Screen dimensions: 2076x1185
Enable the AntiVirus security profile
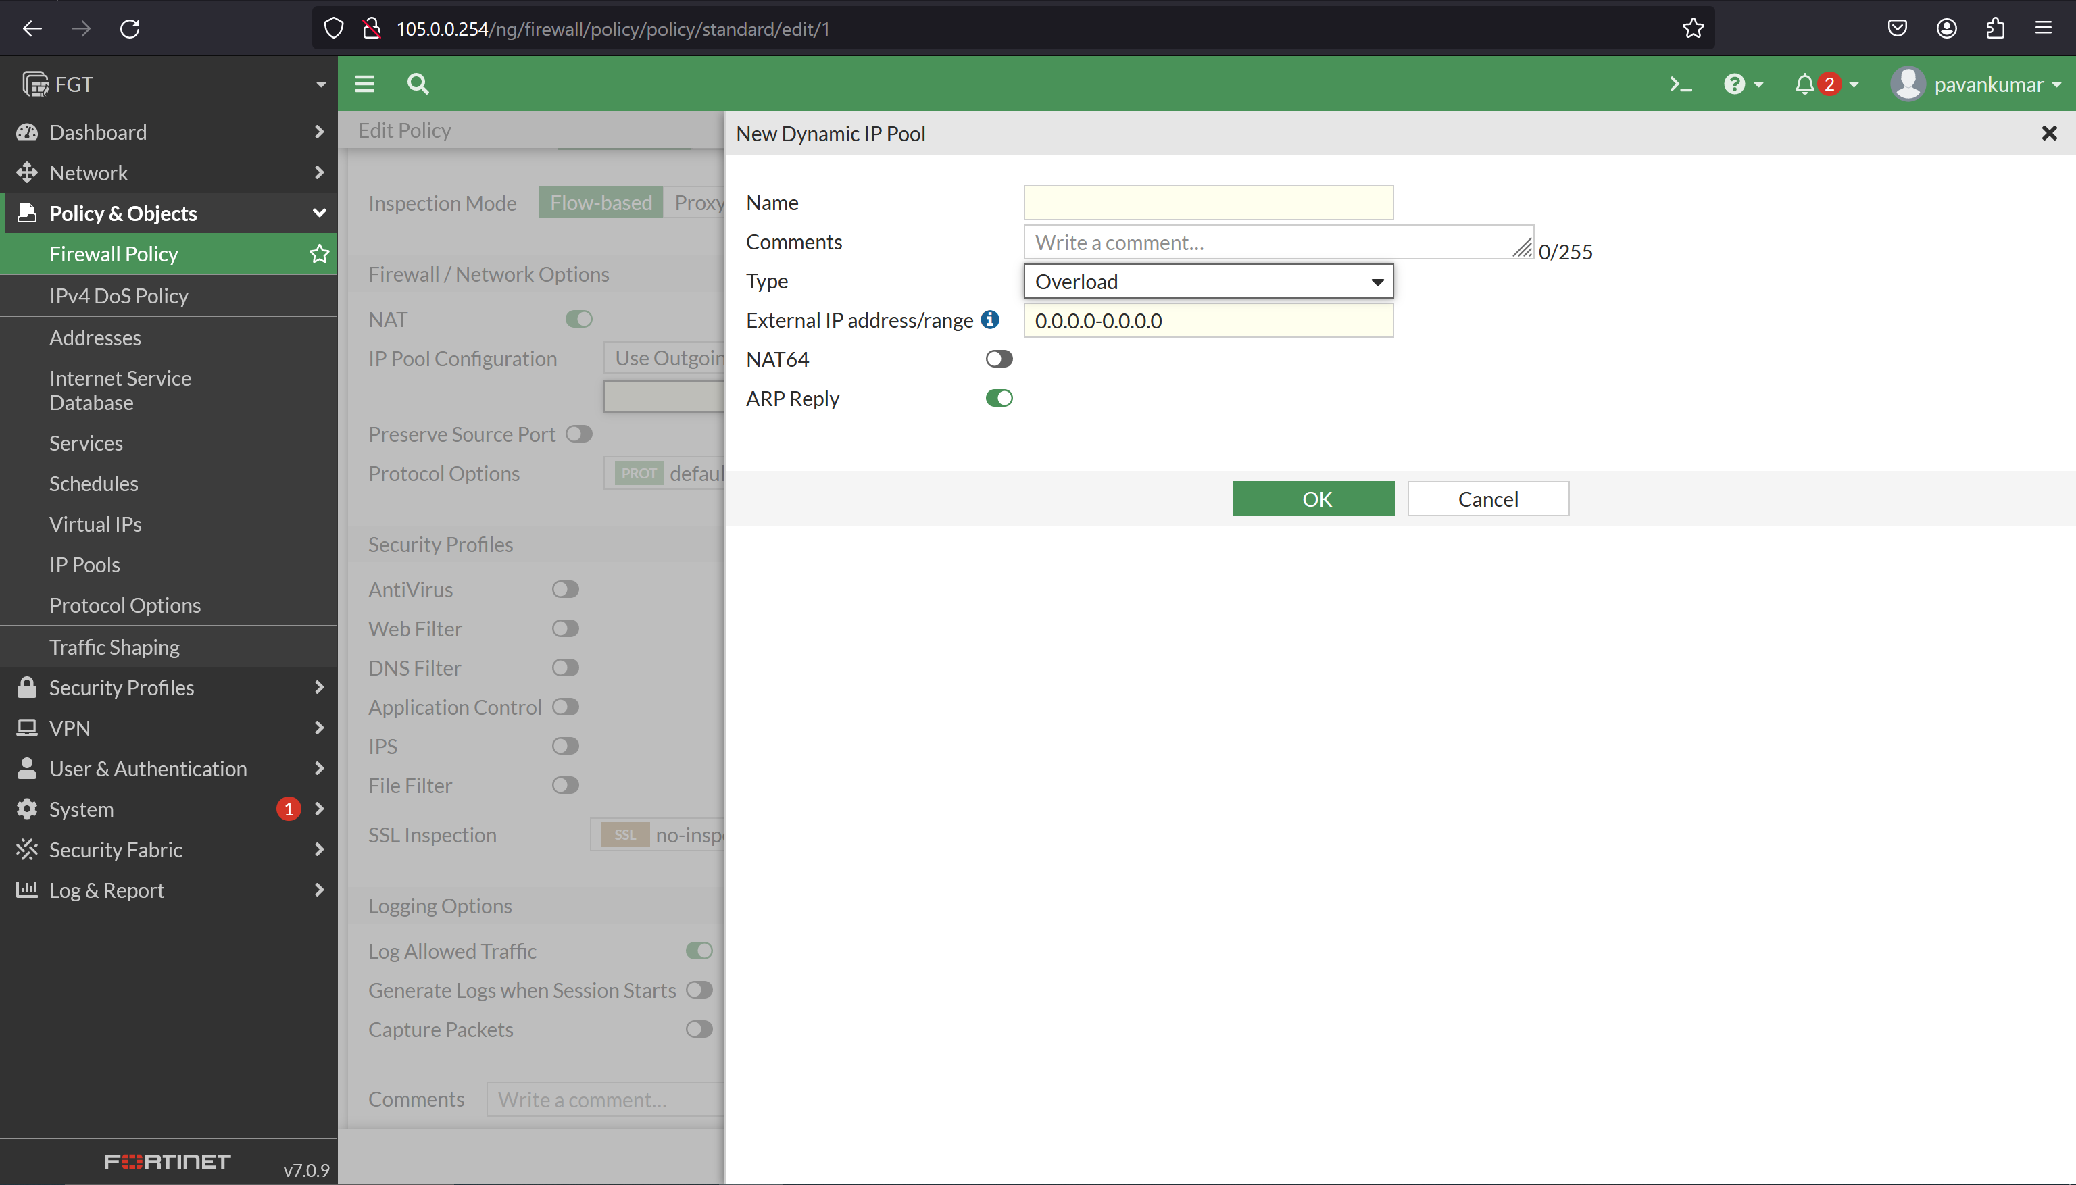point(565,588)
